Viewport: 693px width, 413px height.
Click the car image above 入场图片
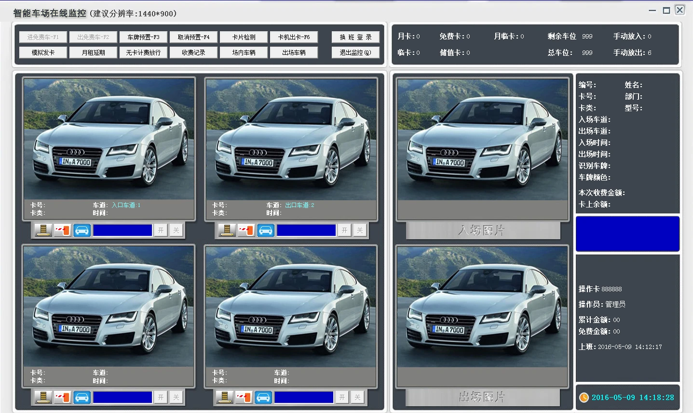pyautogui.click(x=483, y=139)
